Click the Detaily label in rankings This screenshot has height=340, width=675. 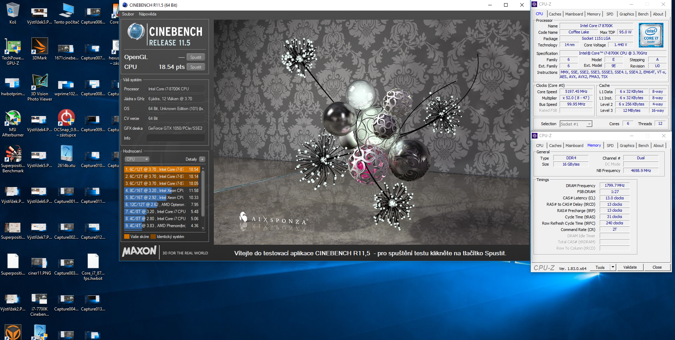coord(191,159)
